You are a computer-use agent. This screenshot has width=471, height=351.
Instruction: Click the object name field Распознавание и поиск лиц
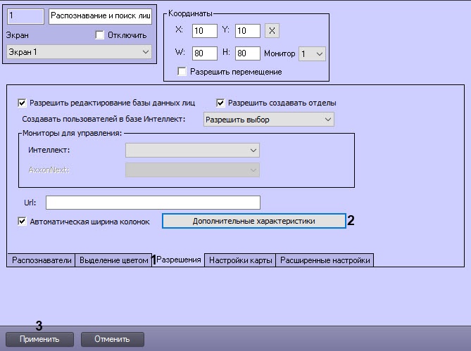(x=101, y=16)
